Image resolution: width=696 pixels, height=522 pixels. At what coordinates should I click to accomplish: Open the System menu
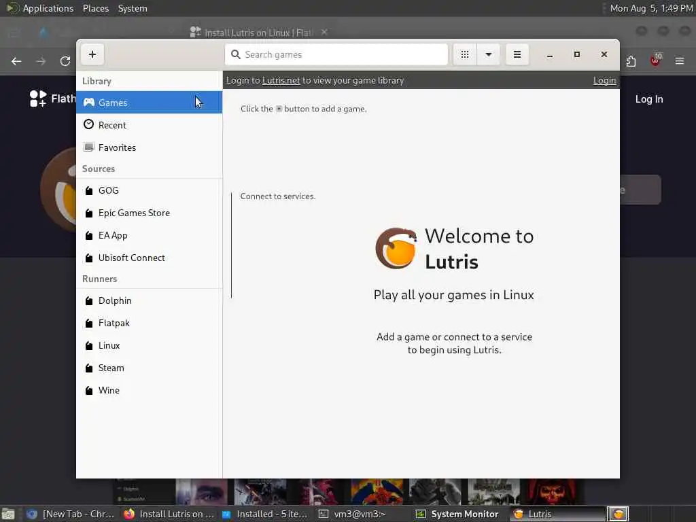[x=133, y=8]
